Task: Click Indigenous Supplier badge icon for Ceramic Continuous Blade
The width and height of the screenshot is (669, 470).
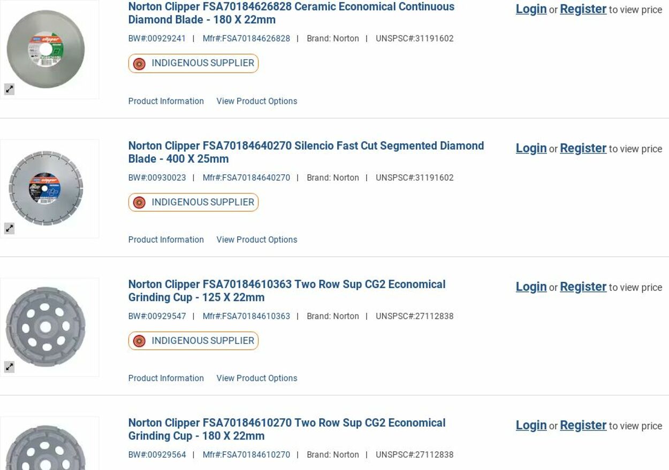Action: (x=139, y=64)
